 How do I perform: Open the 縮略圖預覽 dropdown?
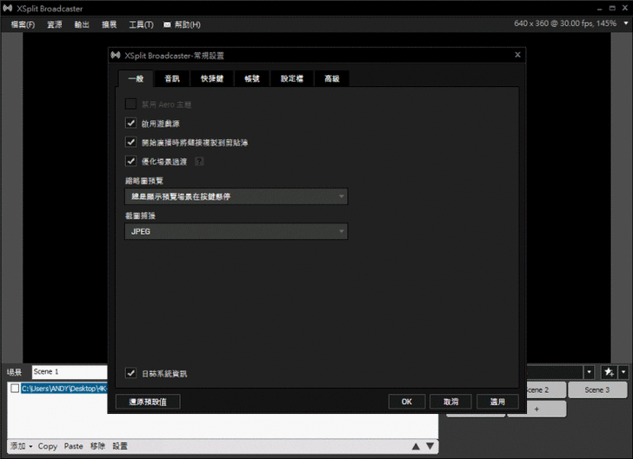[237, 196]
